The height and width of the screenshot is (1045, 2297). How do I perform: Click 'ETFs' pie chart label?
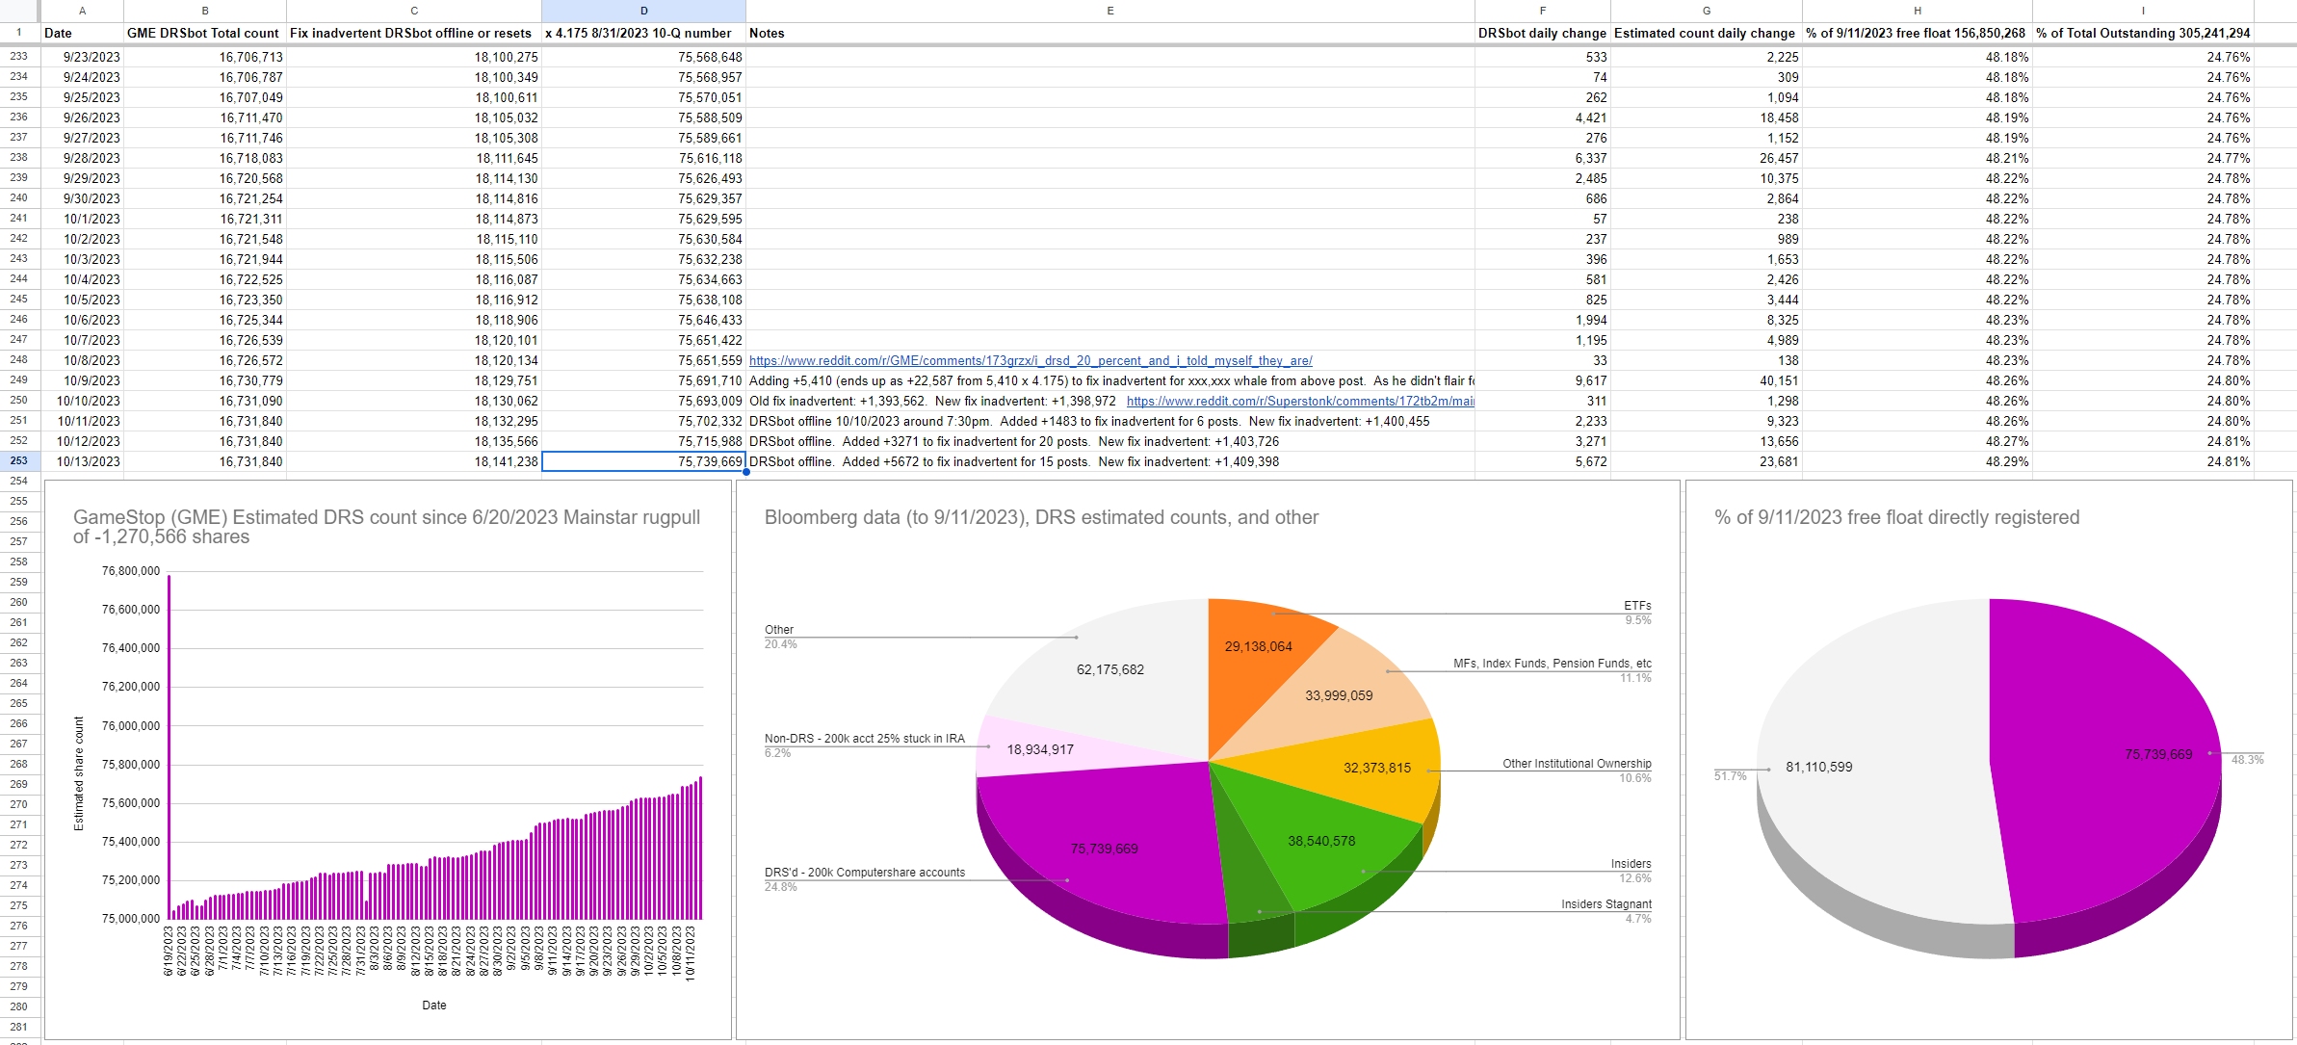(1637, 606)
